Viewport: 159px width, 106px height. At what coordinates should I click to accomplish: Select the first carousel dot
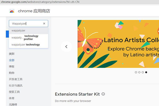coord(136,72)
